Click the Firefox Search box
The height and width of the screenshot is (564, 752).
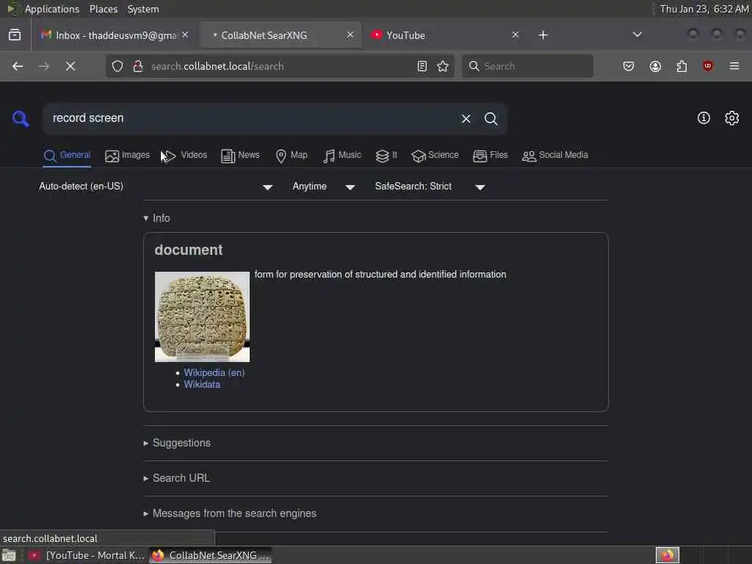point(527,66)
